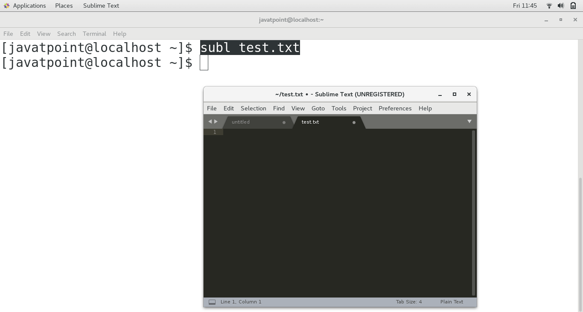Open Sublime Text File menu
The height and width of the screenshot is (312, 583).
pyautogui.click(x=212, y=108)
